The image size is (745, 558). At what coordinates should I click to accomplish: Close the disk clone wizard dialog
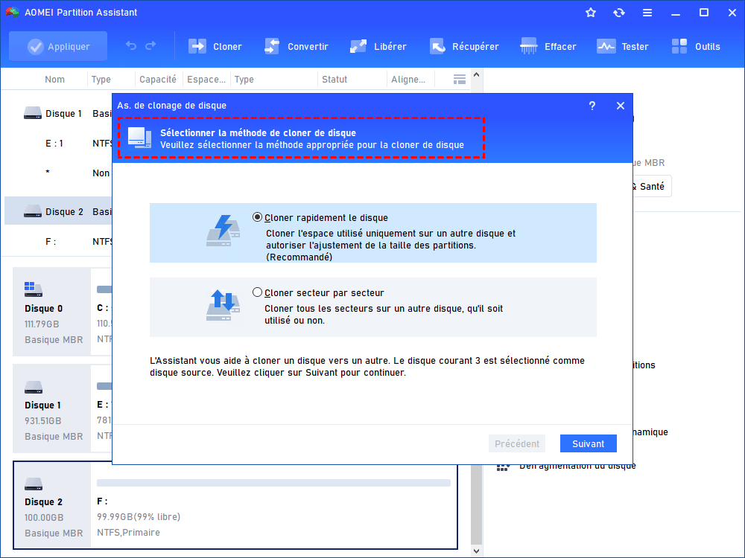[621, 106]
